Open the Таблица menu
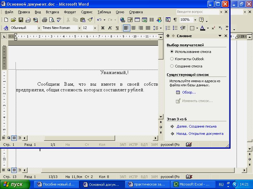Screen dimensions: 253x189 [104, 12]
